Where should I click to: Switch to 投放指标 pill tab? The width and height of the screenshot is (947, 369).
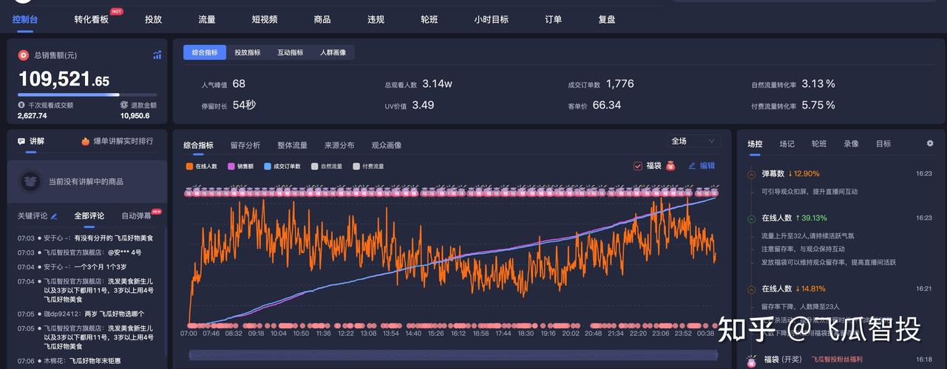(x=248, y=52)
